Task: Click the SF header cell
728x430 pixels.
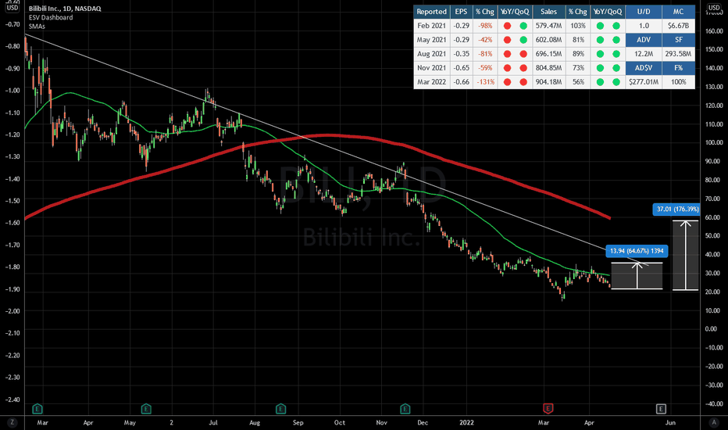Action: pos(678,40)
